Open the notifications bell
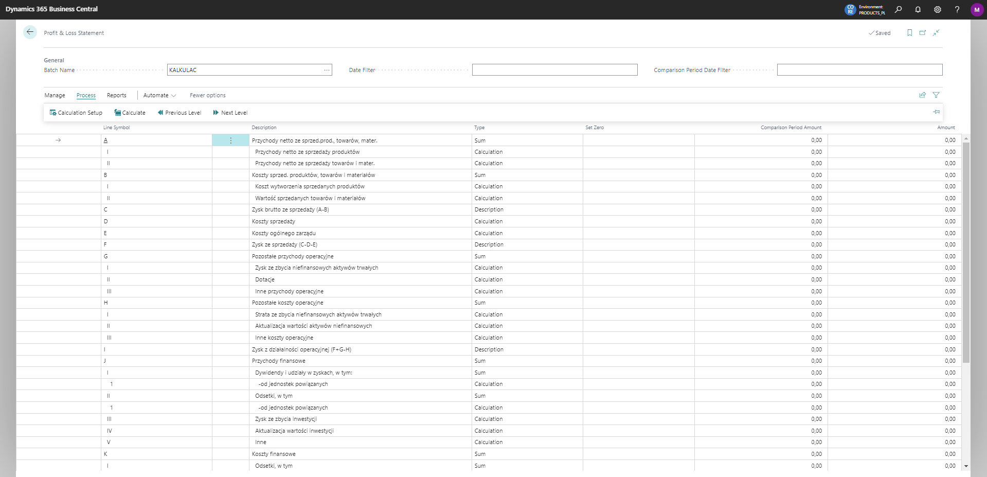Viewport: 987px width, 477px height. pyautogui.click(x=918, y=9)
